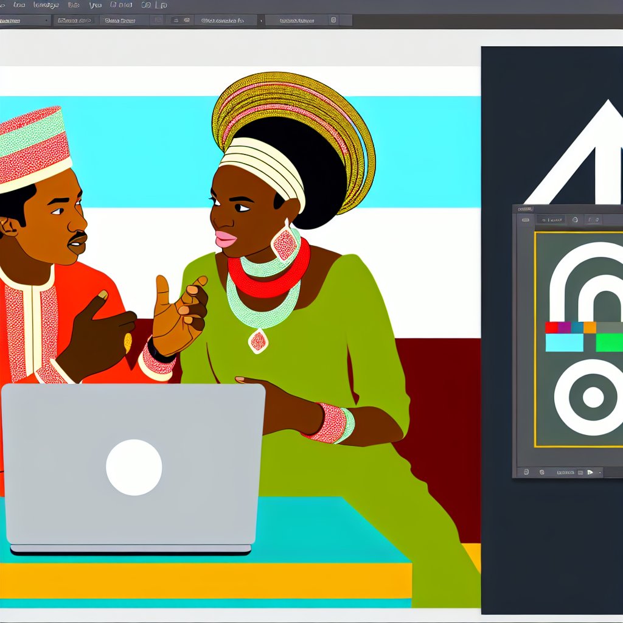
Task: Click the play arrow icon in panel footer
Action: (x=590, y=472)
